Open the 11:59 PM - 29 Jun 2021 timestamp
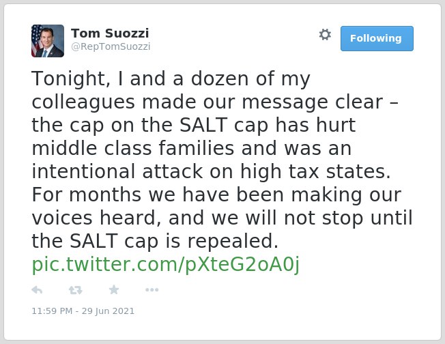Viewport: 445px width, 344px height. point(83,311)
